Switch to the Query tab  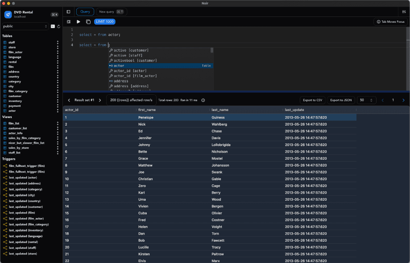pos(85,12)
